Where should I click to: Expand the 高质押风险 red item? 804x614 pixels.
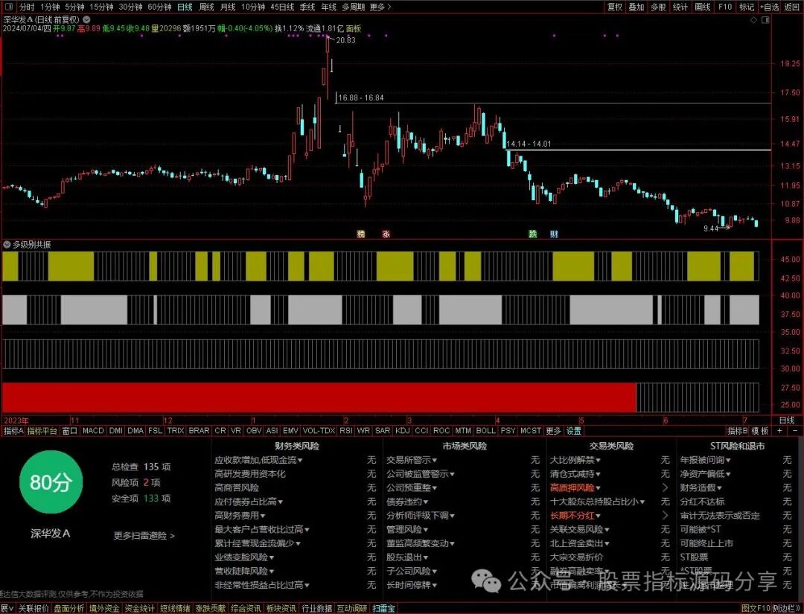(575, 488)
